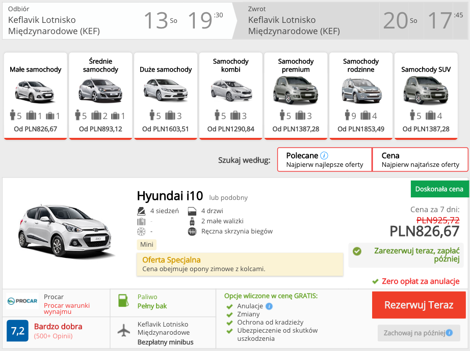
Task: Click info icon beside Anulacje
Action: click(x=269, y=306)
